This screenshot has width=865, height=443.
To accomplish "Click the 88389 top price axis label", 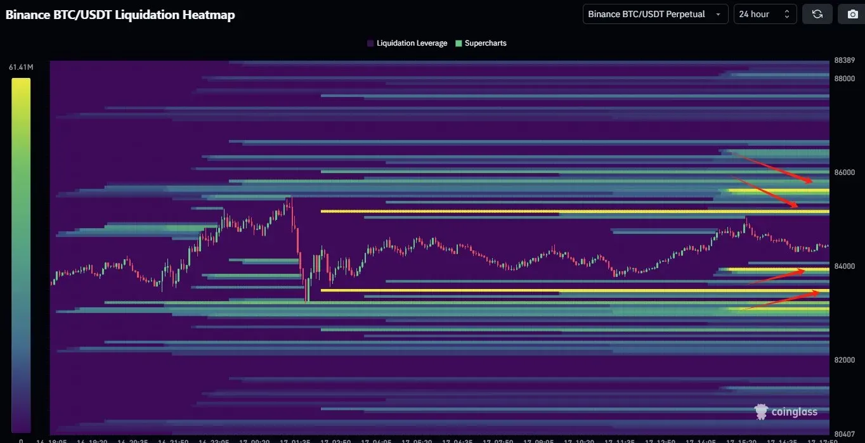I will pos(844,60).
